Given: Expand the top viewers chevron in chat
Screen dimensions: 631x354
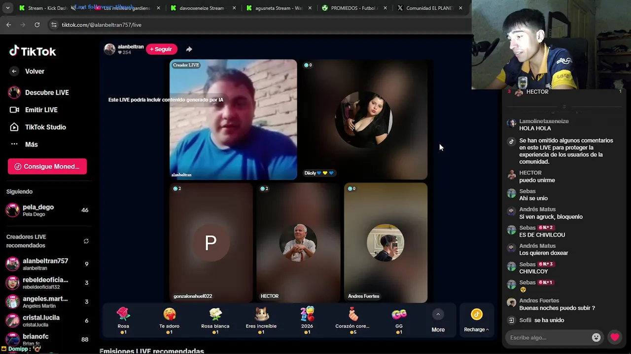Looking at the screenshot, I should 564,106.
